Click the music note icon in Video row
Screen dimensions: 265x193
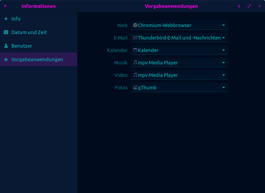click(x=135, y=75)
